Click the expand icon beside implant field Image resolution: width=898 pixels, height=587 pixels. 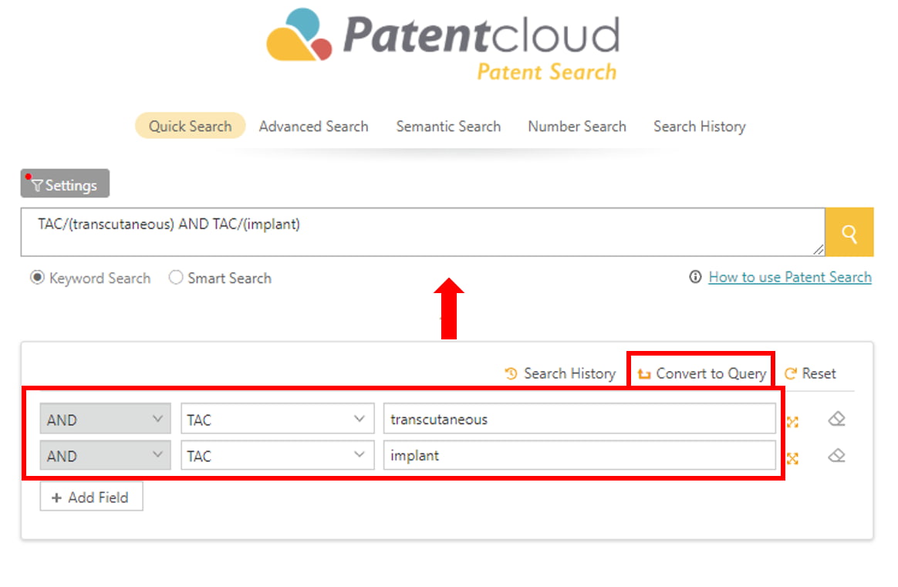792,458
